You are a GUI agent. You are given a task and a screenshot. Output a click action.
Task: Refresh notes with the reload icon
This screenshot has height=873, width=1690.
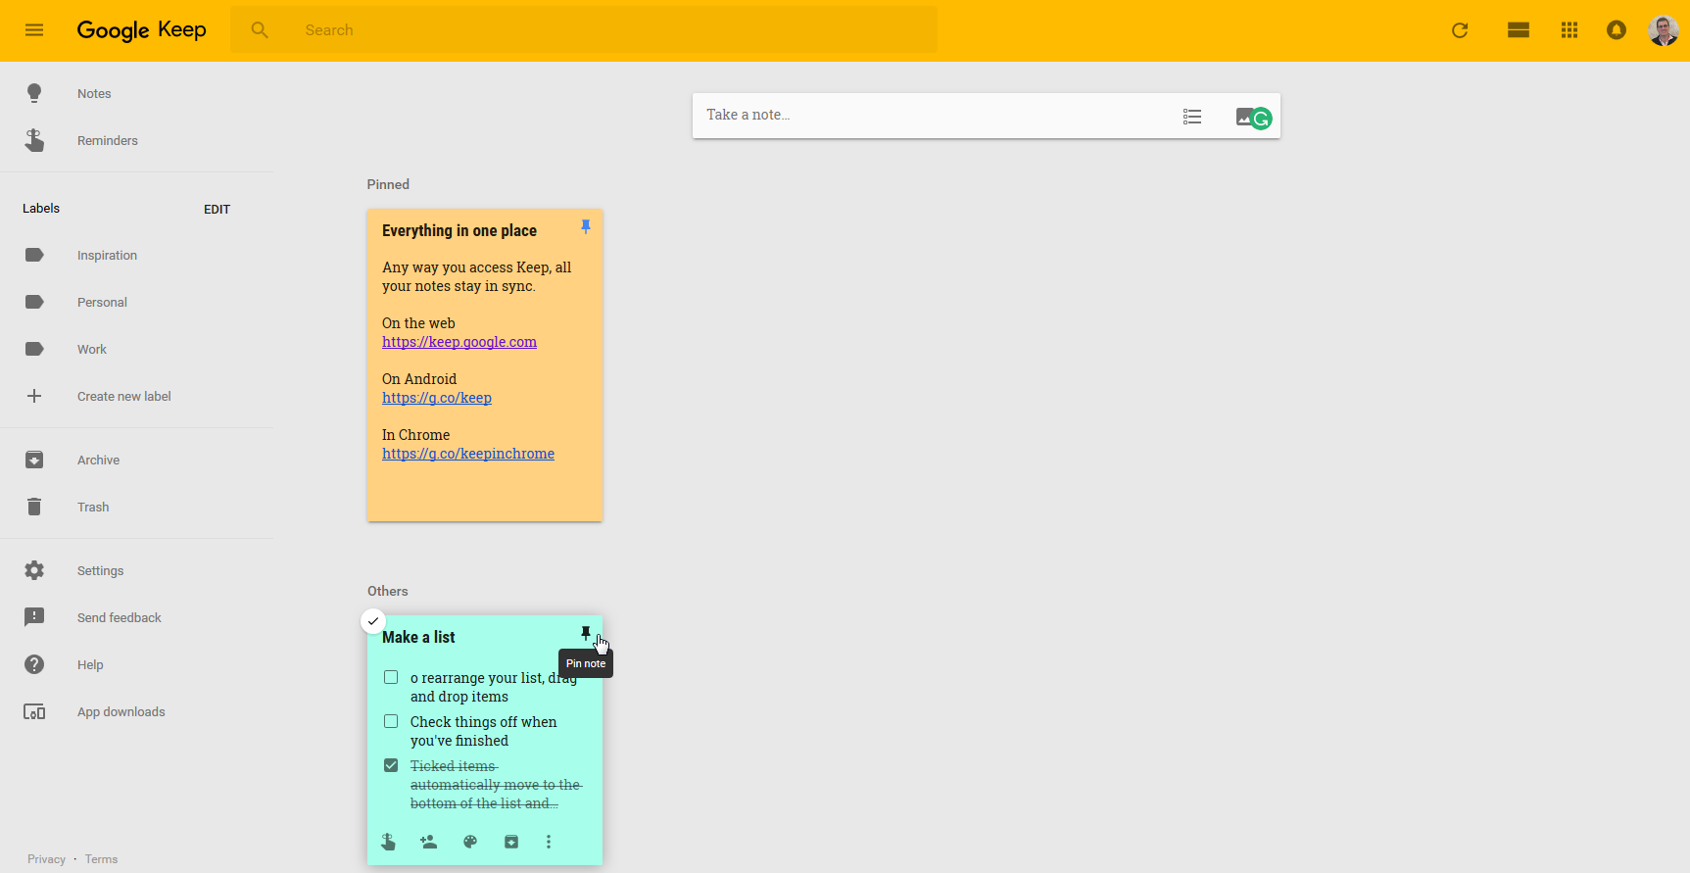1460,30
